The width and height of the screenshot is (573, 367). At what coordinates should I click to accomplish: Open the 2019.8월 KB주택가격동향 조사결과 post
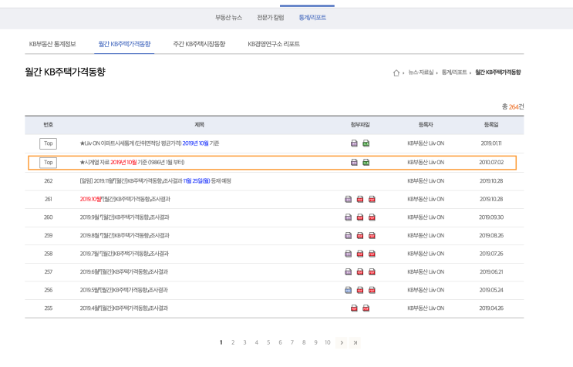[x=125, y=235]
